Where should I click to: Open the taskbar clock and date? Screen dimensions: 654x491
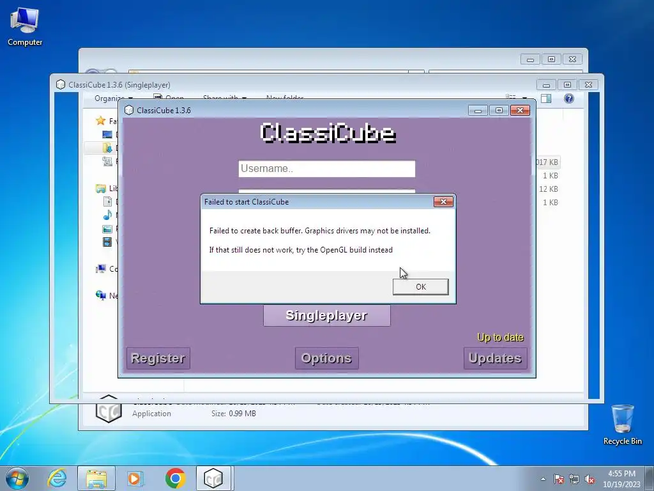coord(621,479)
